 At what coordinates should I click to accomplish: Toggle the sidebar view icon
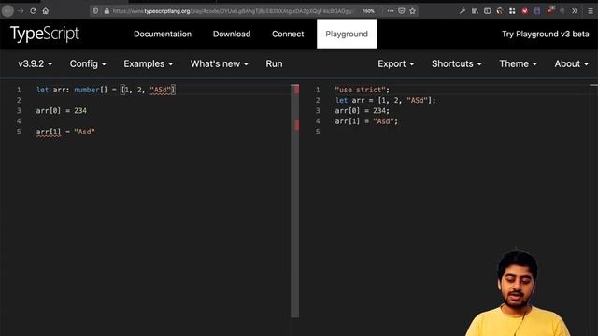coord(488,11)
